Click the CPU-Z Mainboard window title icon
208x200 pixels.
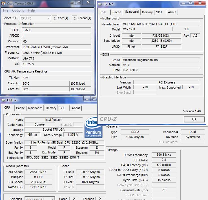100,4
